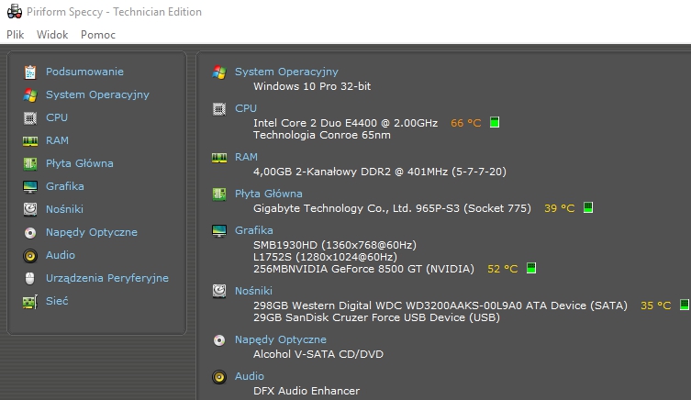
Task: Click the Western Digital WD3200AAKS drive line
Action: [440, 306]
